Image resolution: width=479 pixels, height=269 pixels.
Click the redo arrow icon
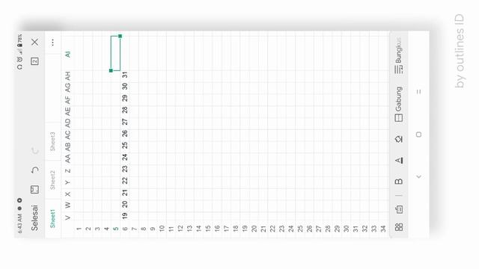(x=35, y=150)
